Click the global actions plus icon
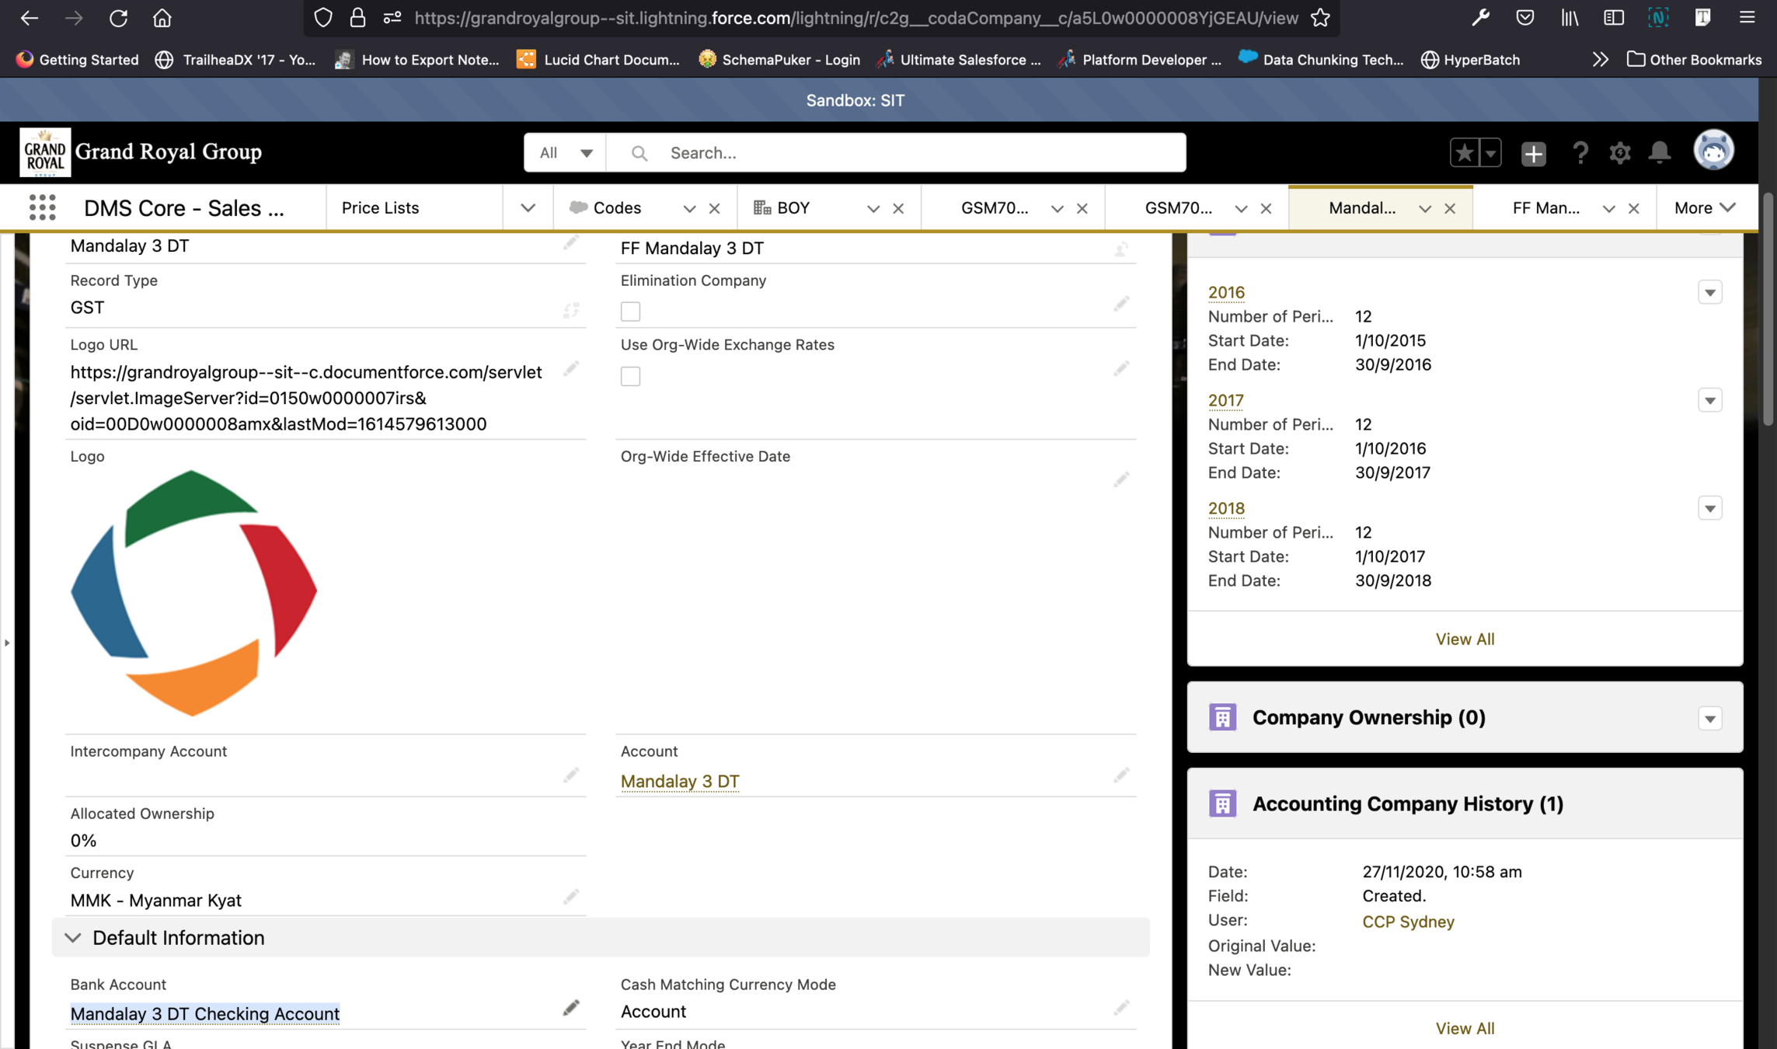Viewport: 1777px width, 1049px height. coord(1533,153)
